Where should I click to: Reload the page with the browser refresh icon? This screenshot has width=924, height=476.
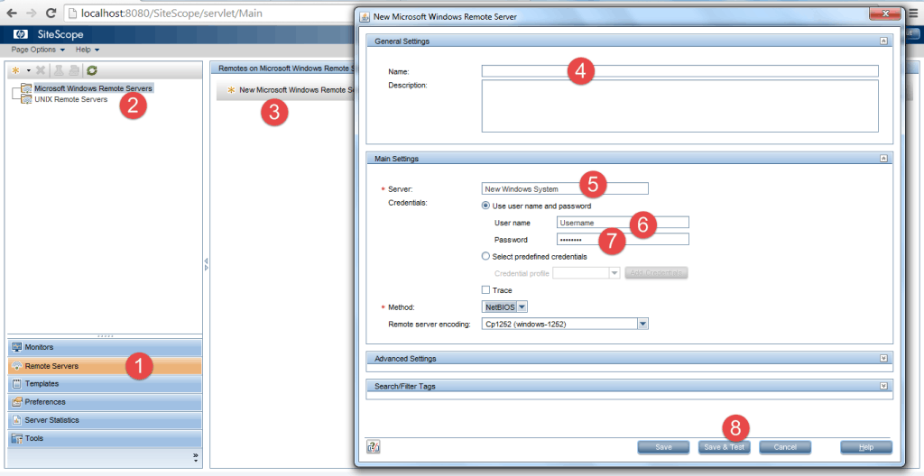[x=51, y=13]
